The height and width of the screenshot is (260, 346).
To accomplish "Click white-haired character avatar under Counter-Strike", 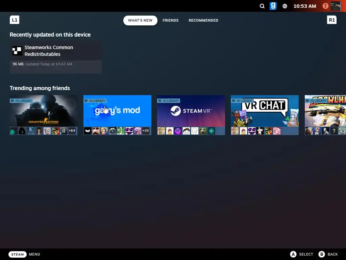I will [47, 131].
